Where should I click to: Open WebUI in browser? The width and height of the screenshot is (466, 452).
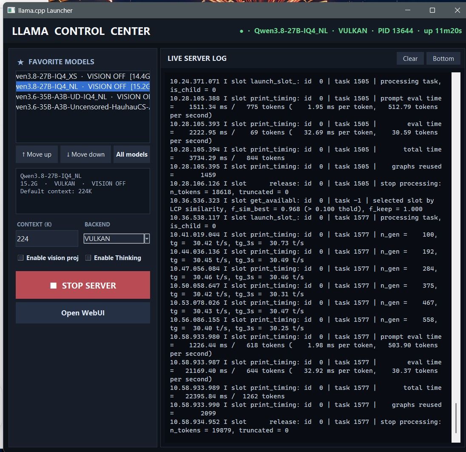point(83,313)
